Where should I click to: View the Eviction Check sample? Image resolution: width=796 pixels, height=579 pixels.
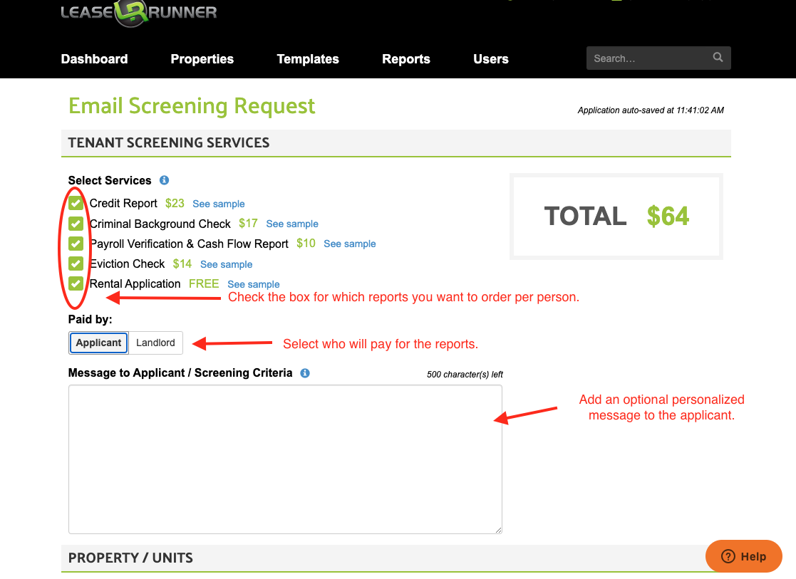click(x=226, y=264)
